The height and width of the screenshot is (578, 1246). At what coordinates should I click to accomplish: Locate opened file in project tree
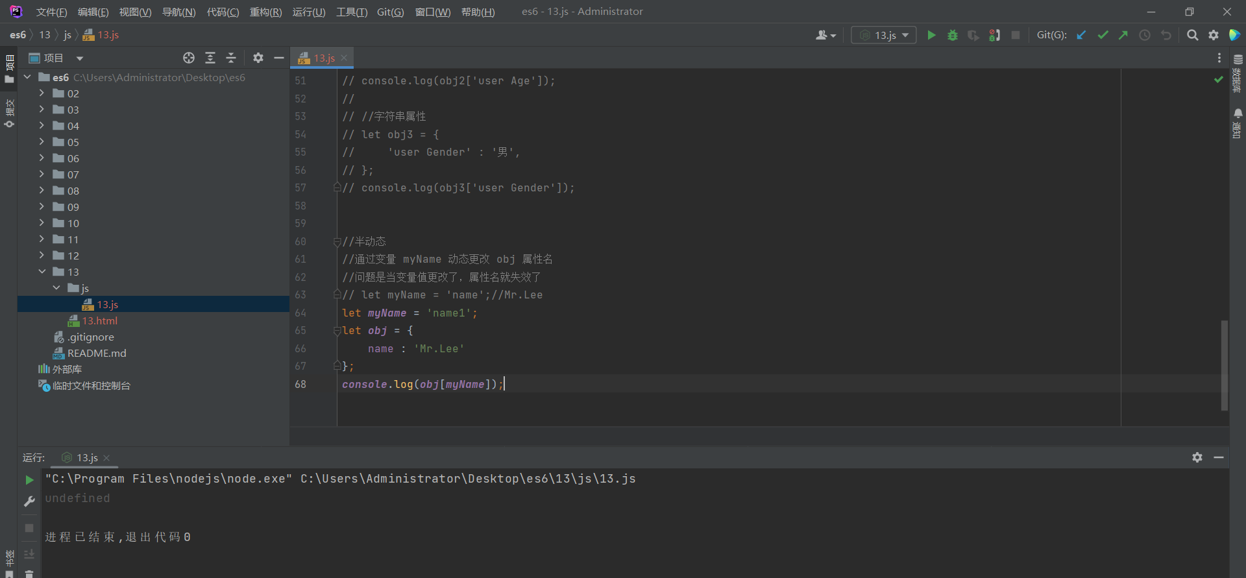tap(189, 58)
